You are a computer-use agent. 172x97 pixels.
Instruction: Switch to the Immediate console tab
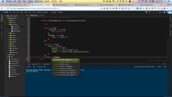click(46, 64)
